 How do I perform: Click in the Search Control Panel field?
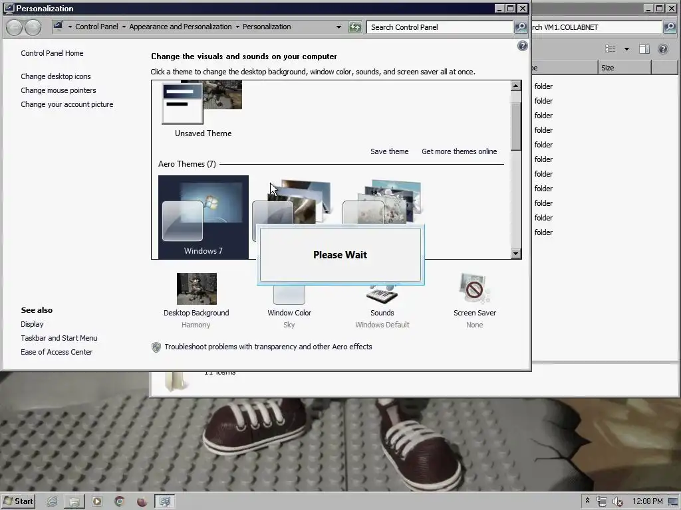[440, 27]
